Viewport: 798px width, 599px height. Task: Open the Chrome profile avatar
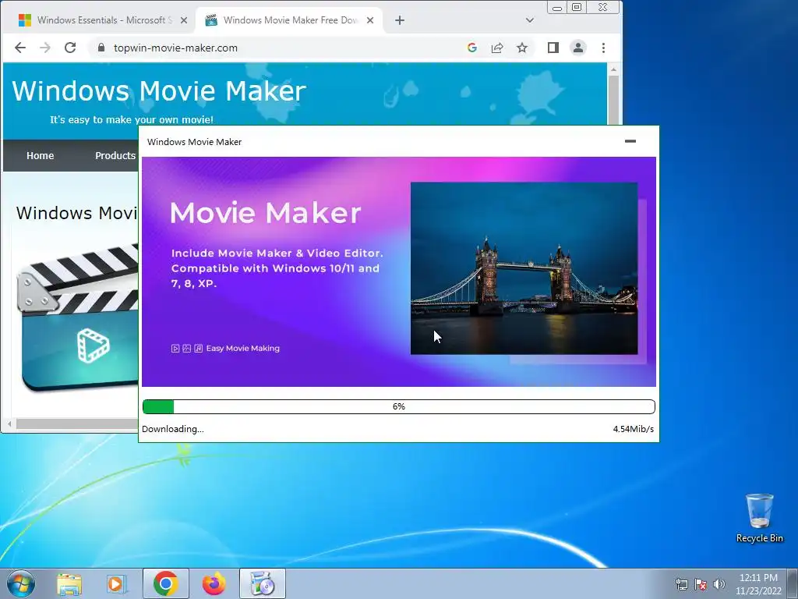578,48
